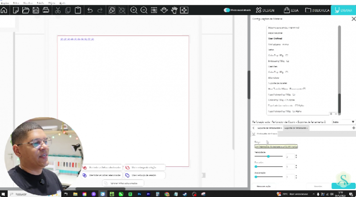The image size is (356, 197).
Task: Click the left chevron beside tool holder tabs
Action: pyautogui.click(x=254, y=128)
